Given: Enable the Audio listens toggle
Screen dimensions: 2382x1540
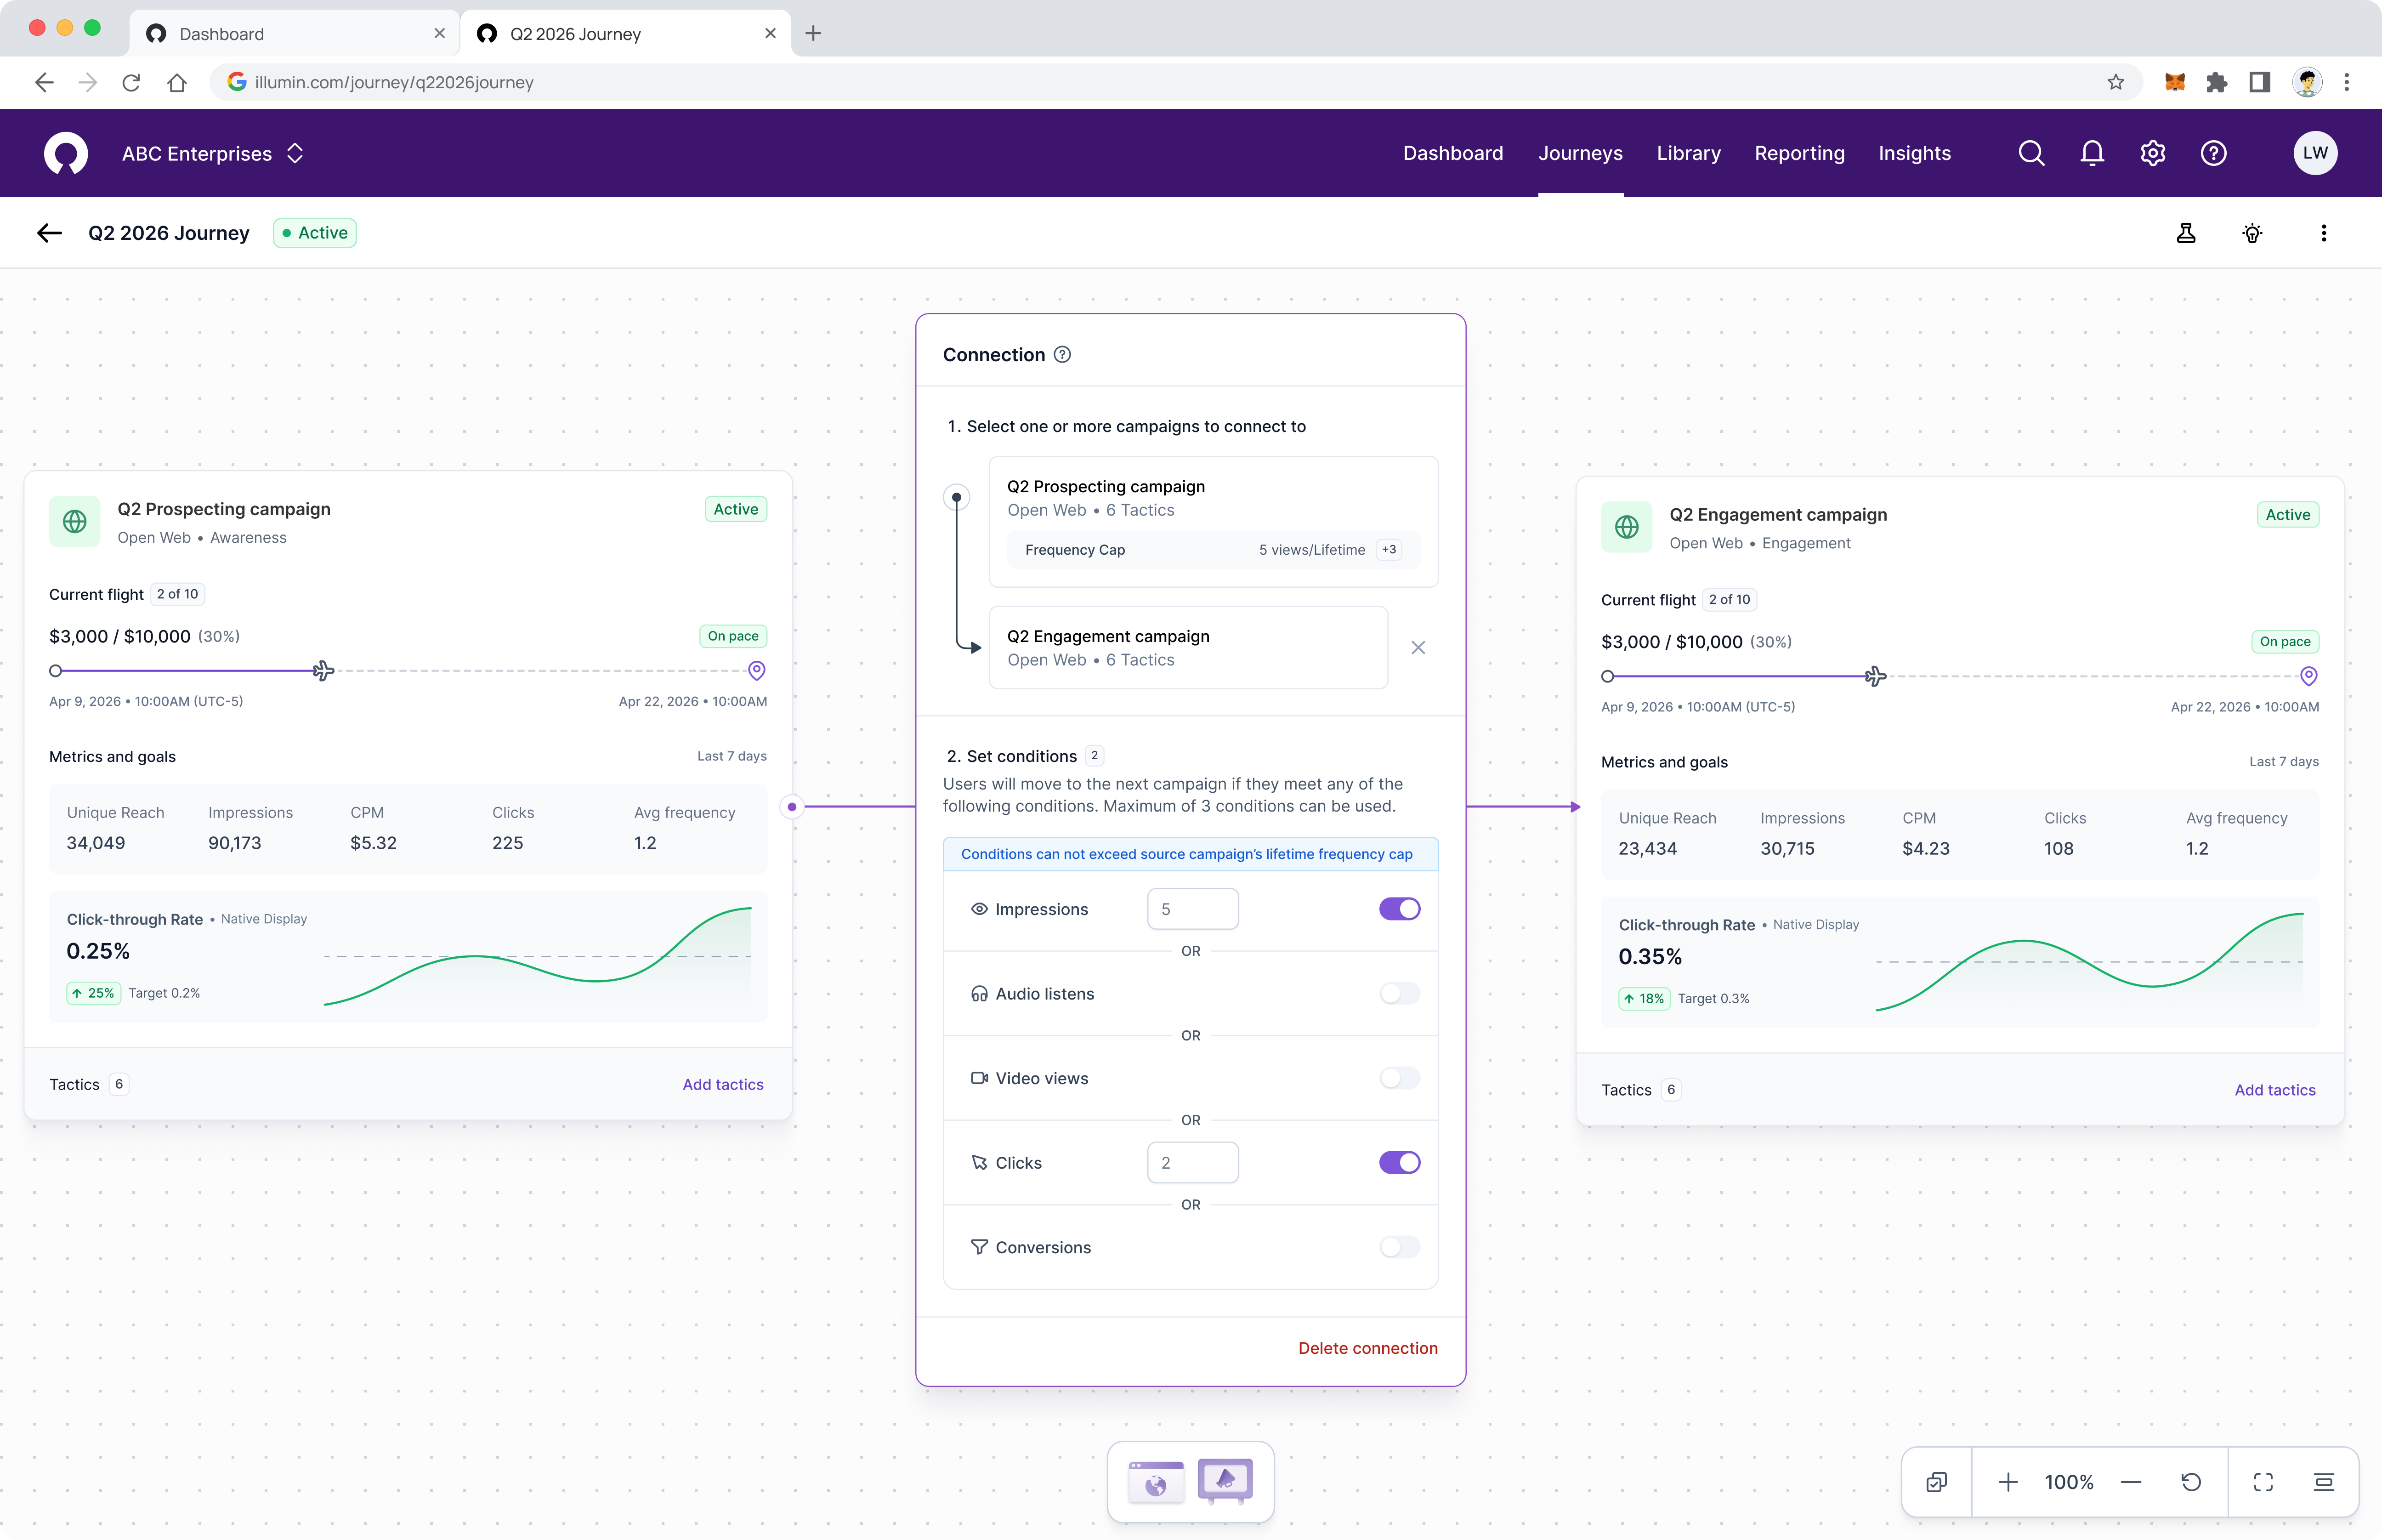Looking at the screenshot, I should [x=1400, y=994].
